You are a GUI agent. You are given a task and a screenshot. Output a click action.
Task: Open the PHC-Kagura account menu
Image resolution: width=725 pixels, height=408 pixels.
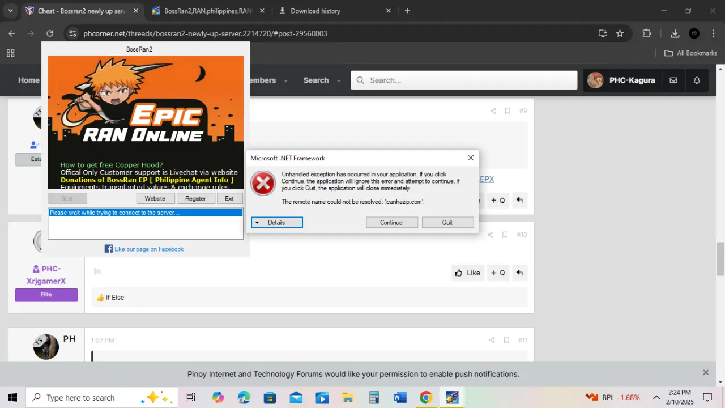(x=621, y=80)
